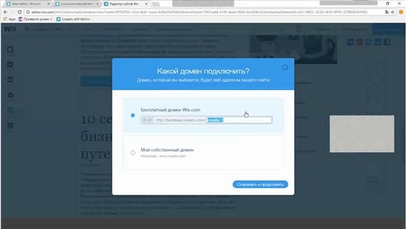The height and width of the screenshot is (229, 407).
Task: Click the site name input field in dialog
Action: click(x=239, y=120)
